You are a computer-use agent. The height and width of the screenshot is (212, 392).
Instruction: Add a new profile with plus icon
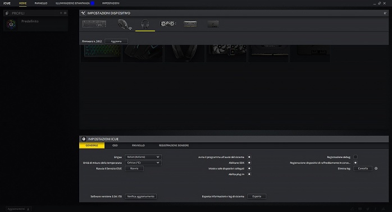[x=61, y=13]
